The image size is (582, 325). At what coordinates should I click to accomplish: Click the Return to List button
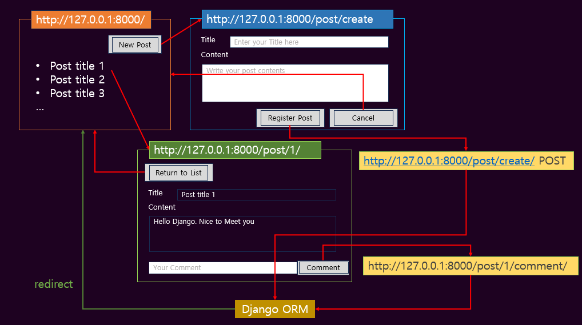178,172
